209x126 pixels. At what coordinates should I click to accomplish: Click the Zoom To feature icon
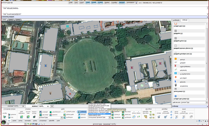pyautogui.click(x=113, y=115)
